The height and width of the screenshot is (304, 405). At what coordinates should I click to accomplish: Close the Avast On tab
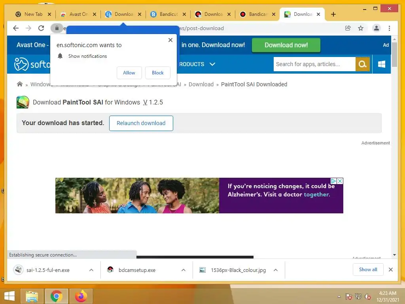pyautogui.click(x=95, y=14)
